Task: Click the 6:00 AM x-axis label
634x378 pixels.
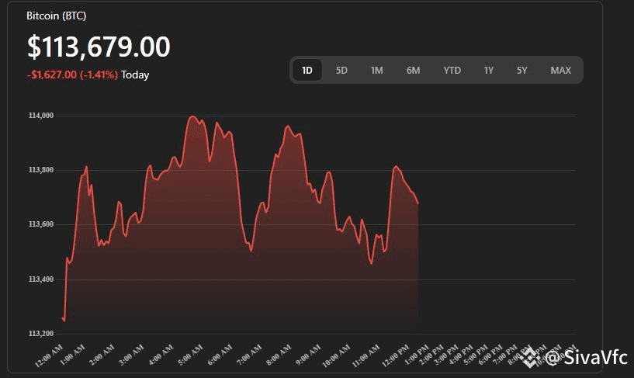Action: 220,355
